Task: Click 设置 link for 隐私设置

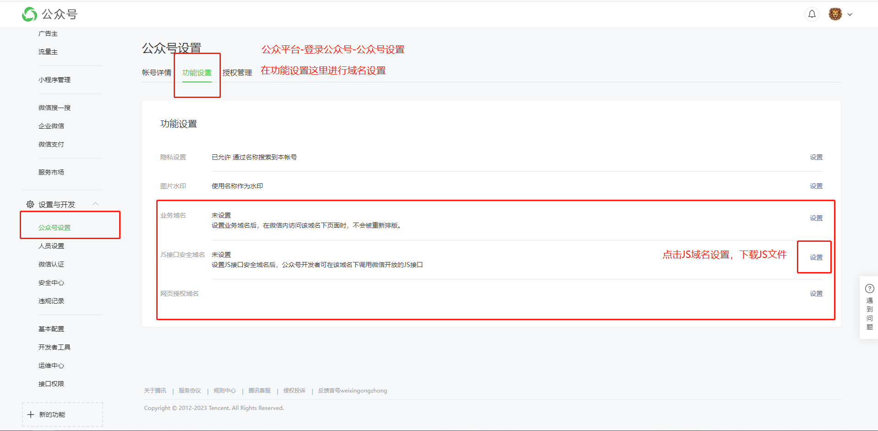Action: tap(816, 157)
